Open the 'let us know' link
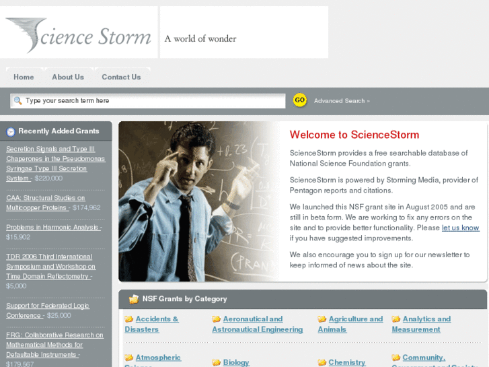Image resolution: width=489 pixels, height=367 pixels. coord(461,228)
